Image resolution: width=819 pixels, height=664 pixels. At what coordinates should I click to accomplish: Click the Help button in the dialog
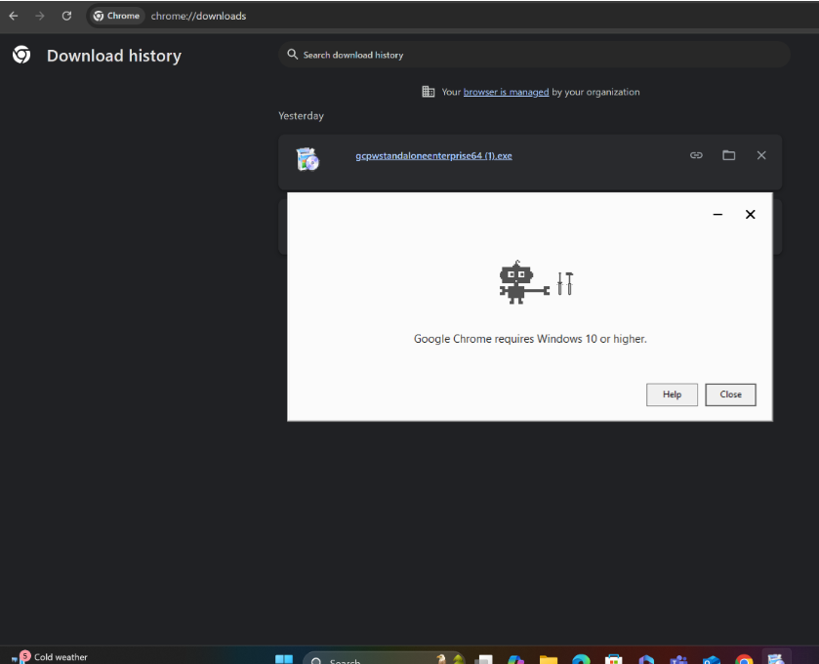[672, 394]
